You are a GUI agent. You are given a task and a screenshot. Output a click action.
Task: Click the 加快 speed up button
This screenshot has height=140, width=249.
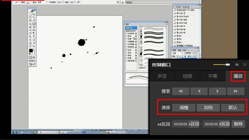coord(208,108)
